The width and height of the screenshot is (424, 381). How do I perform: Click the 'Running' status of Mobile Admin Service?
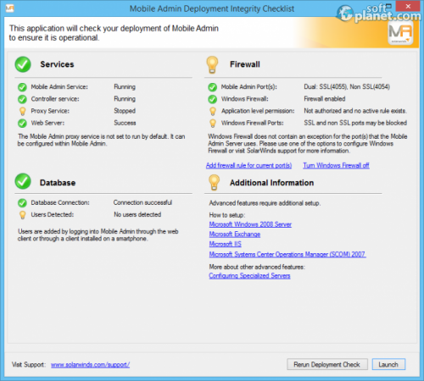(x=125, y=87)
